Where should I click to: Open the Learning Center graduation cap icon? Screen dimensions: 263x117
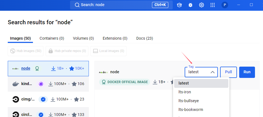point(179,5)
